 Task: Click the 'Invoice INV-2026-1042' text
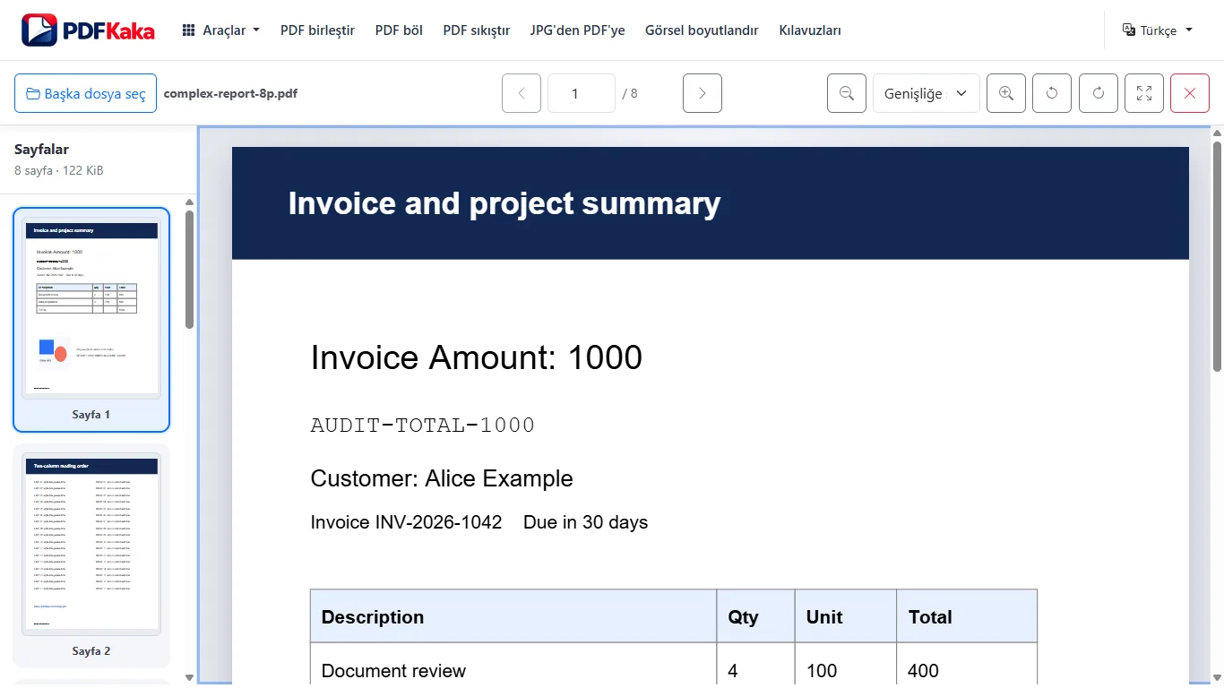(406, 522)
